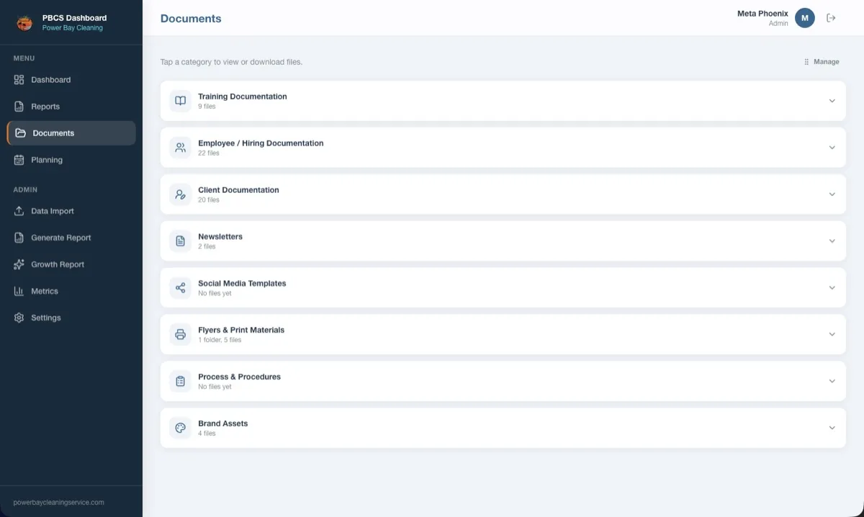Click the Flyers & Print Materials title
The image size is (864, 517).
click(241, 330)
